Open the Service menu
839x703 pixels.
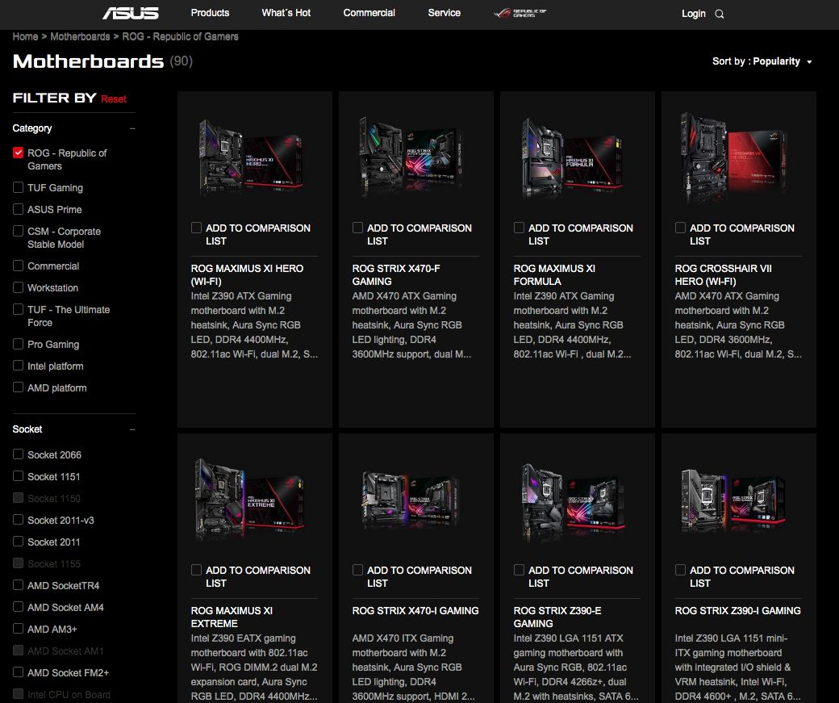(445, 13)
